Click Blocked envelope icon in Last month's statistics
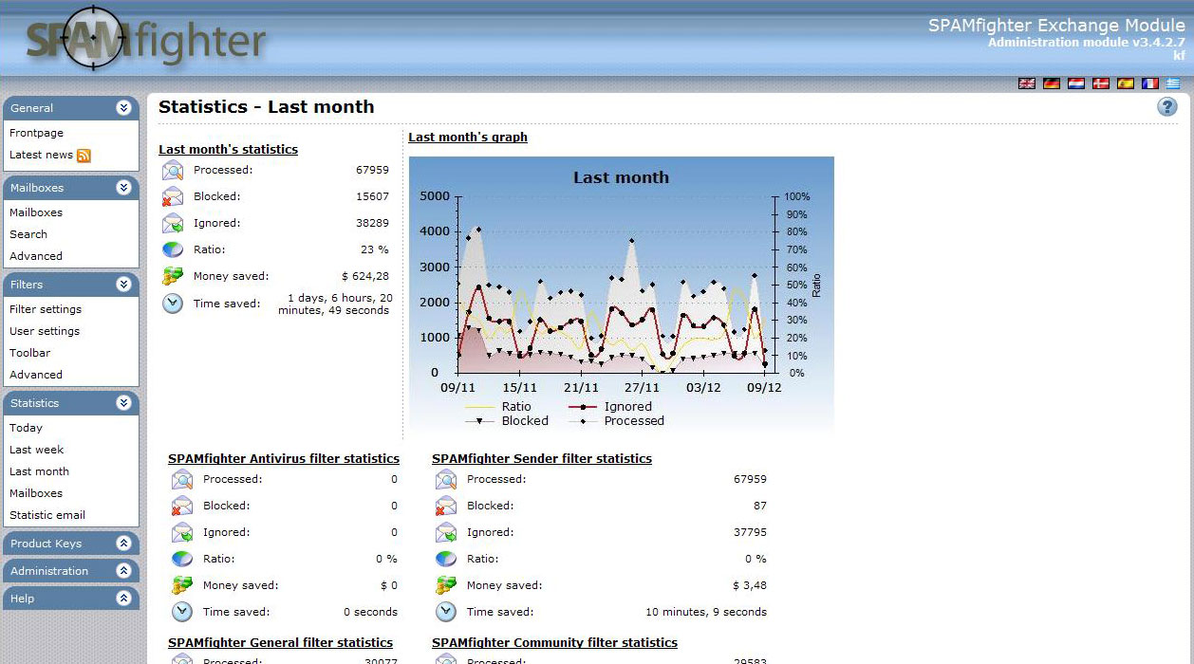The width and height of the screenshot is (1194, 664). point(172,197)
